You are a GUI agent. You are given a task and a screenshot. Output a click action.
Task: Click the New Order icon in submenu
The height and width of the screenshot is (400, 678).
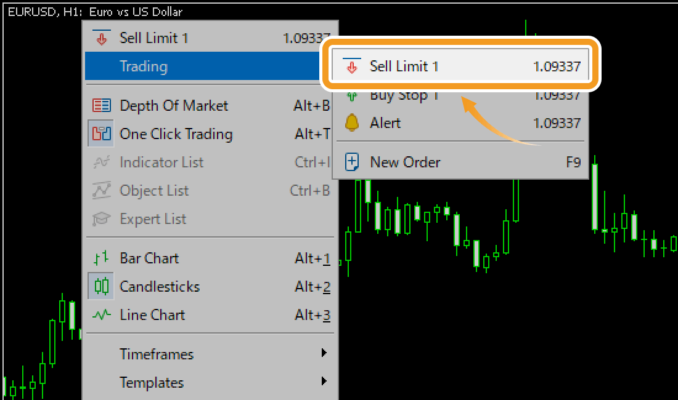point(351,162)
